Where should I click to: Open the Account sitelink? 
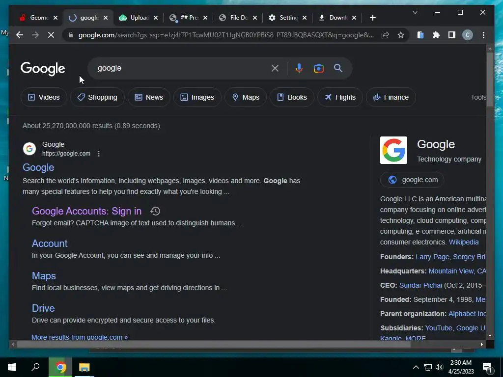pos(50,243)
